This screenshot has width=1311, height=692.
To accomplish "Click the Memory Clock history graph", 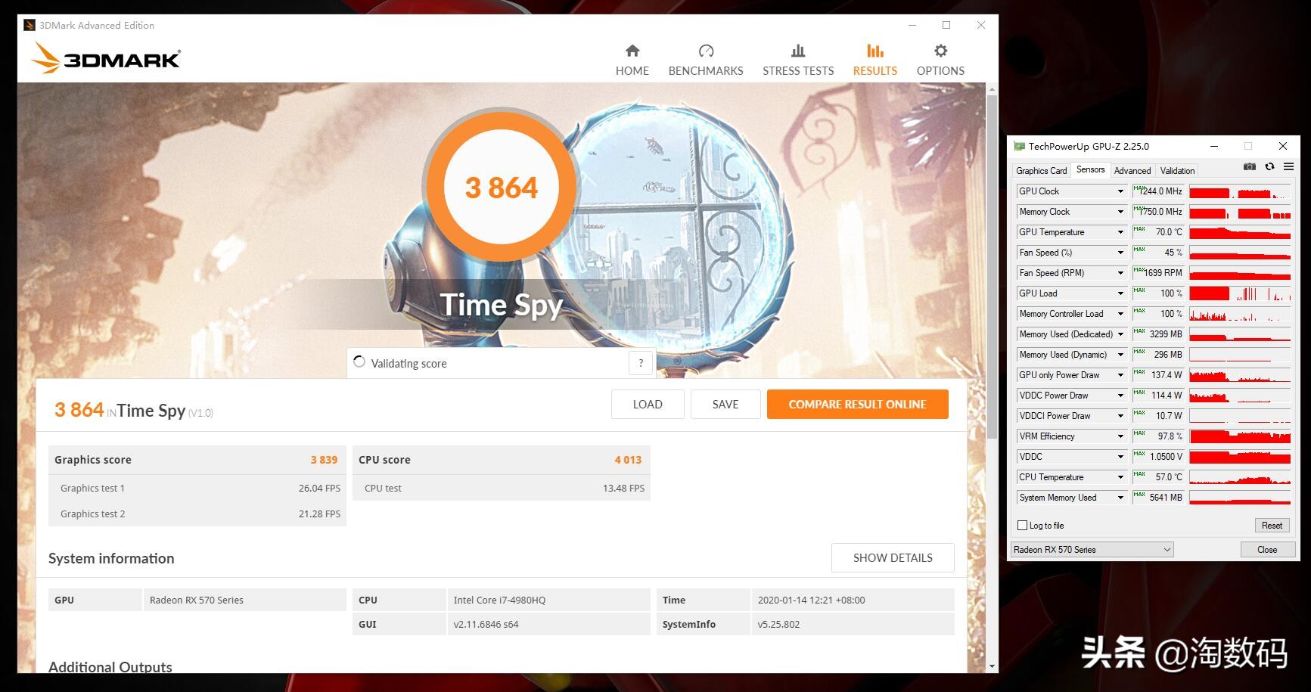I will [1240, 212].
